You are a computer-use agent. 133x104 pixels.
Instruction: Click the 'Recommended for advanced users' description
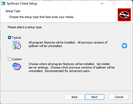click(x=68, y=71)
